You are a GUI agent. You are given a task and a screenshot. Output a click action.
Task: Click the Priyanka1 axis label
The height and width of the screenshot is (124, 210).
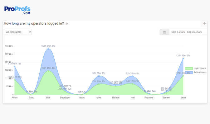click(149, 98)
